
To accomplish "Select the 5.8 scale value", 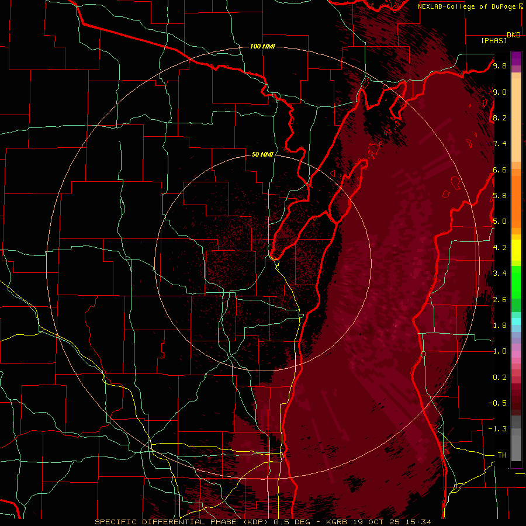I will click(x=500, y=196).
